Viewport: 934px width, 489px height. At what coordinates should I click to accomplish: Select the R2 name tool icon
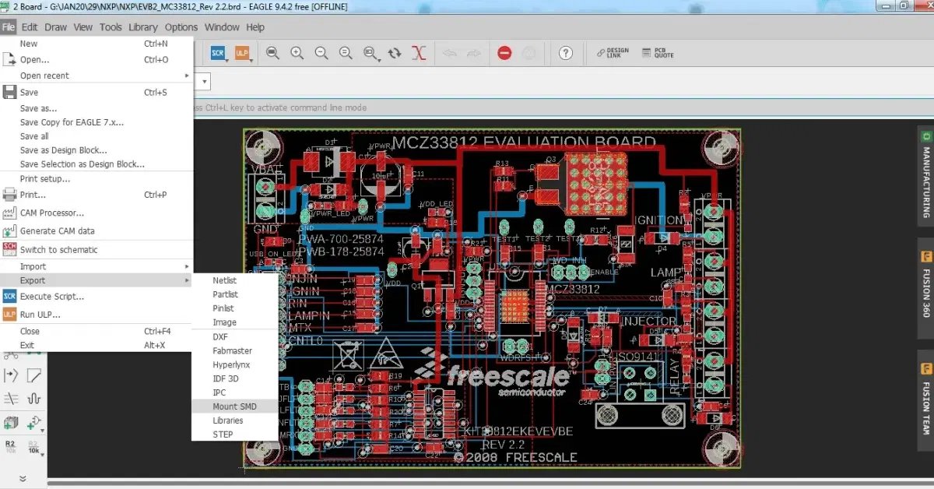click(x=11, y=446)
